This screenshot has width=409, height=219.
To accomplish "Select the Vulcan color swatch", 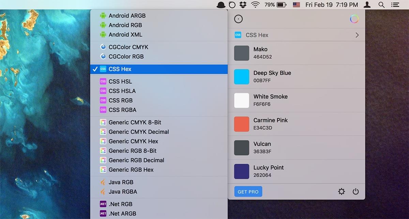I will coord(242,148).
